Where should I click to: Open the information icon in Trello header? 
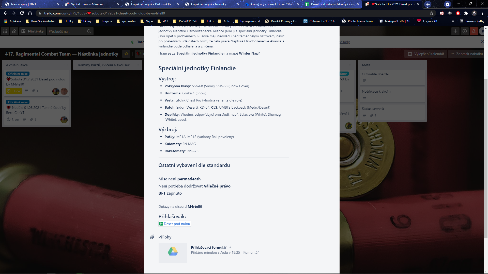(x=465, y=31)
